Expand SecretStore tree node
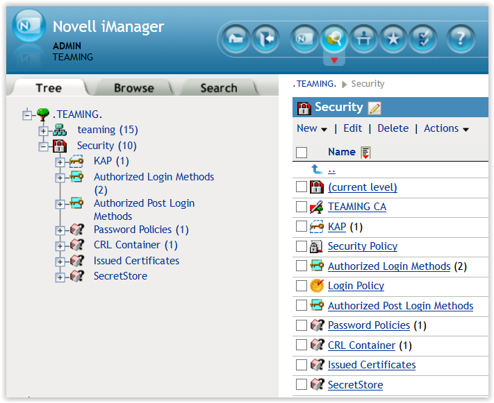The height and width of the screenshot is (403, 494). point(60,277)
